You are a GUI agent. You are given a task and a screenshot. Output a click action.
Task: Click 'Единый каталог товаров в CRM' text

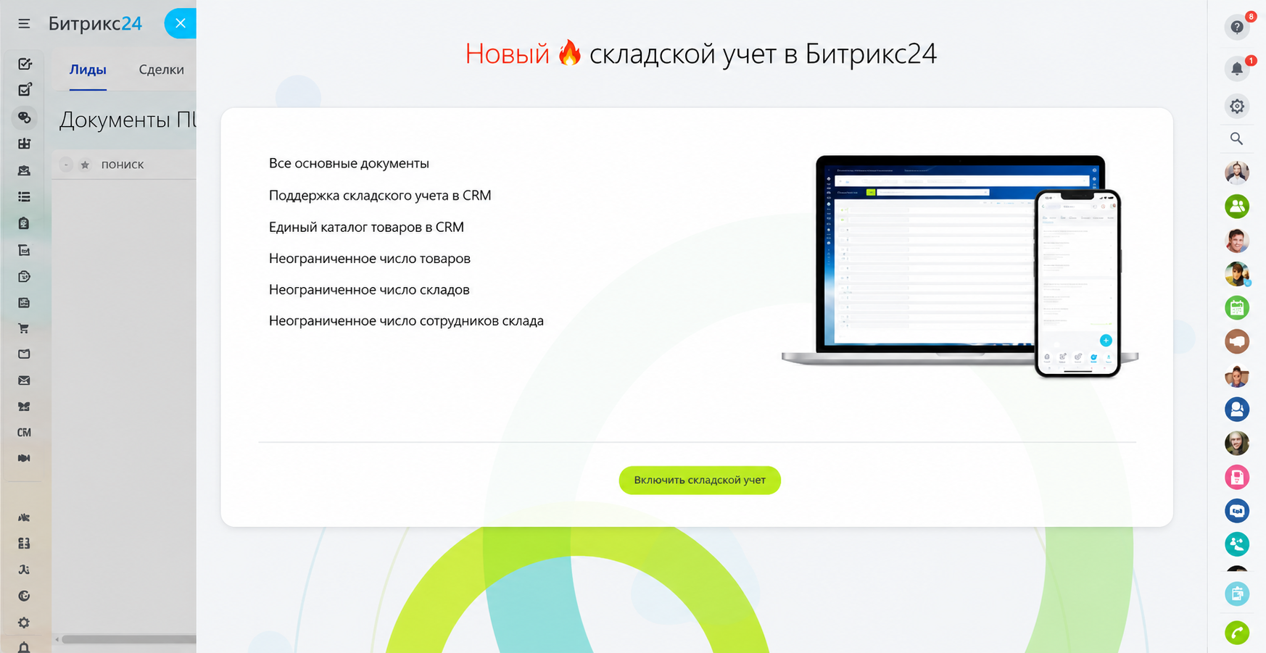click(366, 228)
